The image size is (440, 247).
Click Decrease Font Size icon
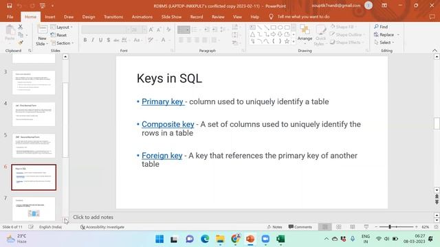pyautogui.click(x=159, y=30)
